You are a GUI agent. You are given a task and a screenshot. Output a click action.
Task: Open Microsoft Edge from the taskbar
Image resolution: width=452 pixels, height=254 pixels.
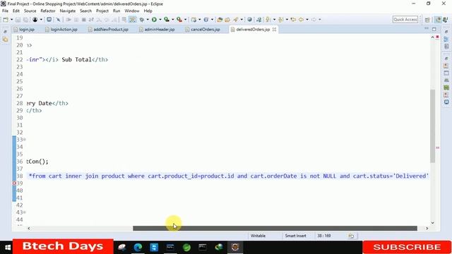tap(138, 247)
